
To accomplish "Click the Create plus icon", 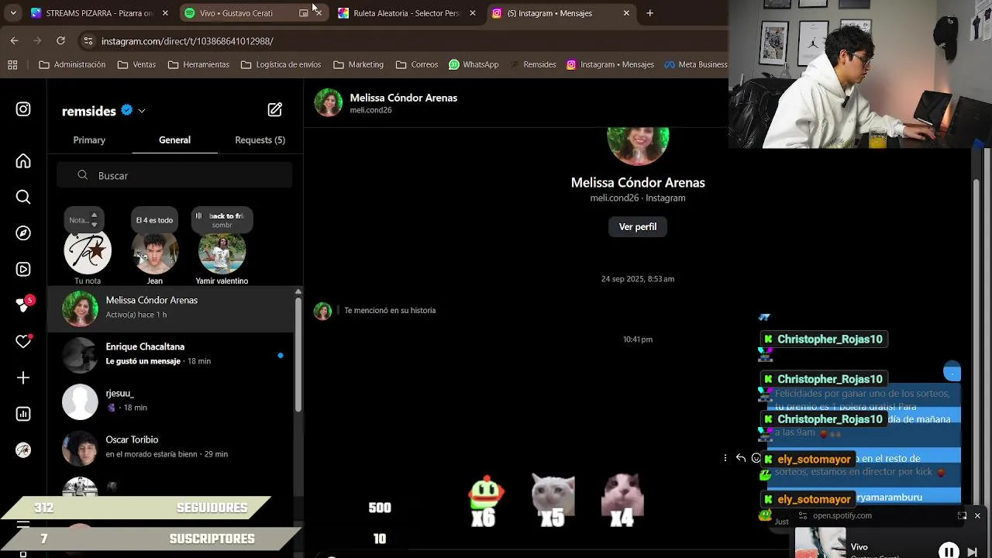I will point(23,377).
